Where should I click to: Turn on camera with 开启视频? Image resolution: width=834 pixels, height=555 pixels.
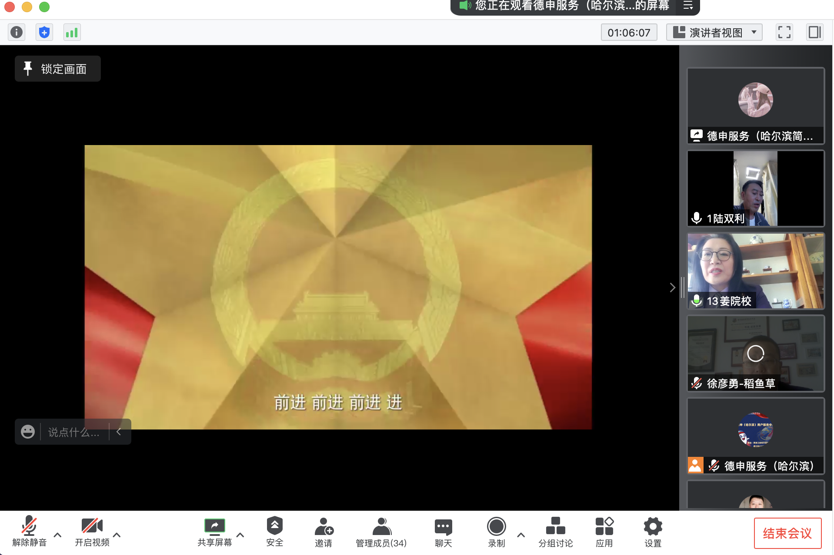pos(92,532)
